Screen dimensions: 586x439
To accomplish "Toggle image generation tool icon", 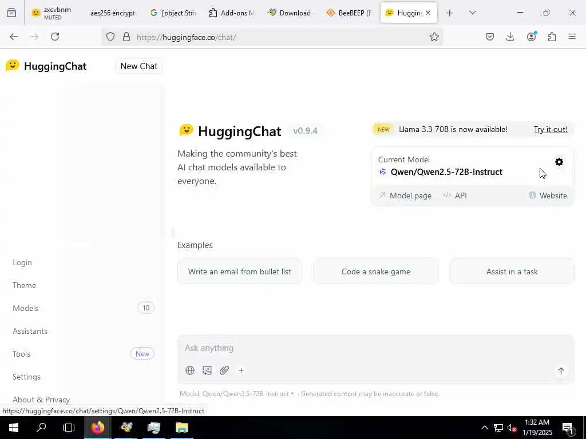I will click(207, 370).
